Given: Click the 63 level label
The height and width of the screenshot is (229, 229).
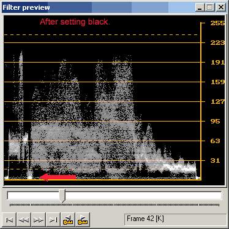Looking at the screenshot, I should (216, 141).
